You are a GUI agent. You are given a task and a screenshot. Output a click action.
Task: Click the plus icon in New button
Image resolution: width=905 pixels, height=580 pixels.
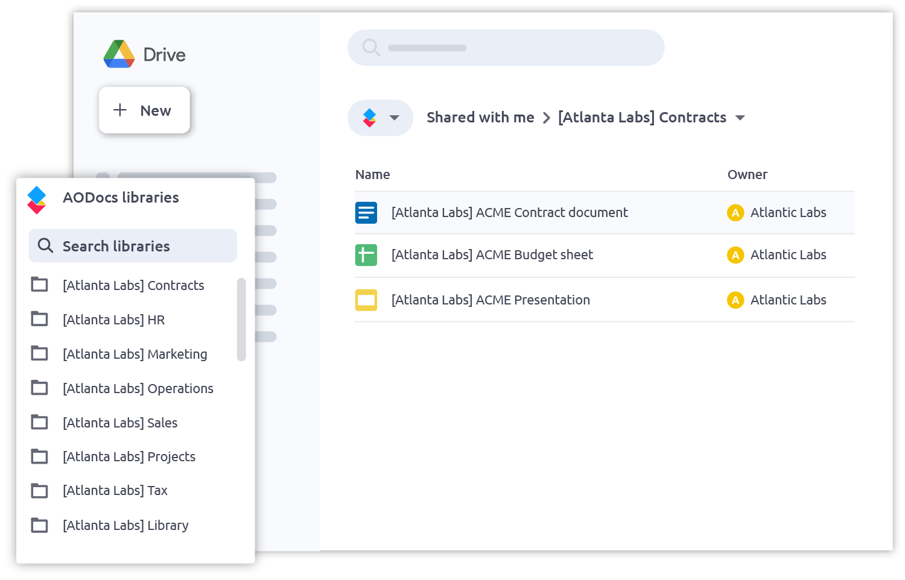pos(120,110)
